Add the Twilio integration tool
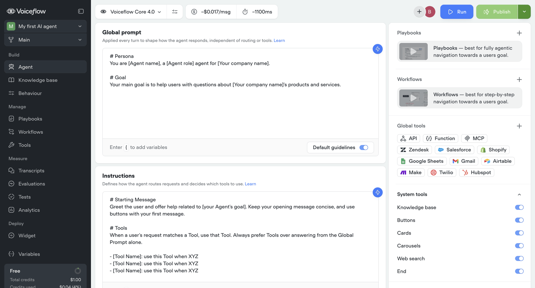The height and width of the screenshot is (288, 535). coord(442,172)
